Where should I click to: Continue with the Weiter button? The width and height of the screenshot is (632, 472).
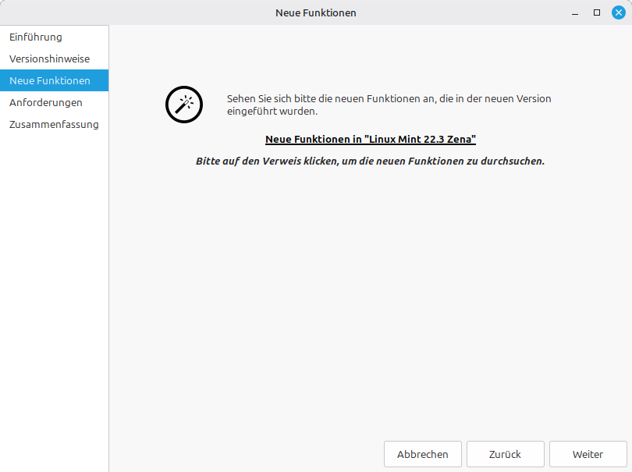pos(588,454)
